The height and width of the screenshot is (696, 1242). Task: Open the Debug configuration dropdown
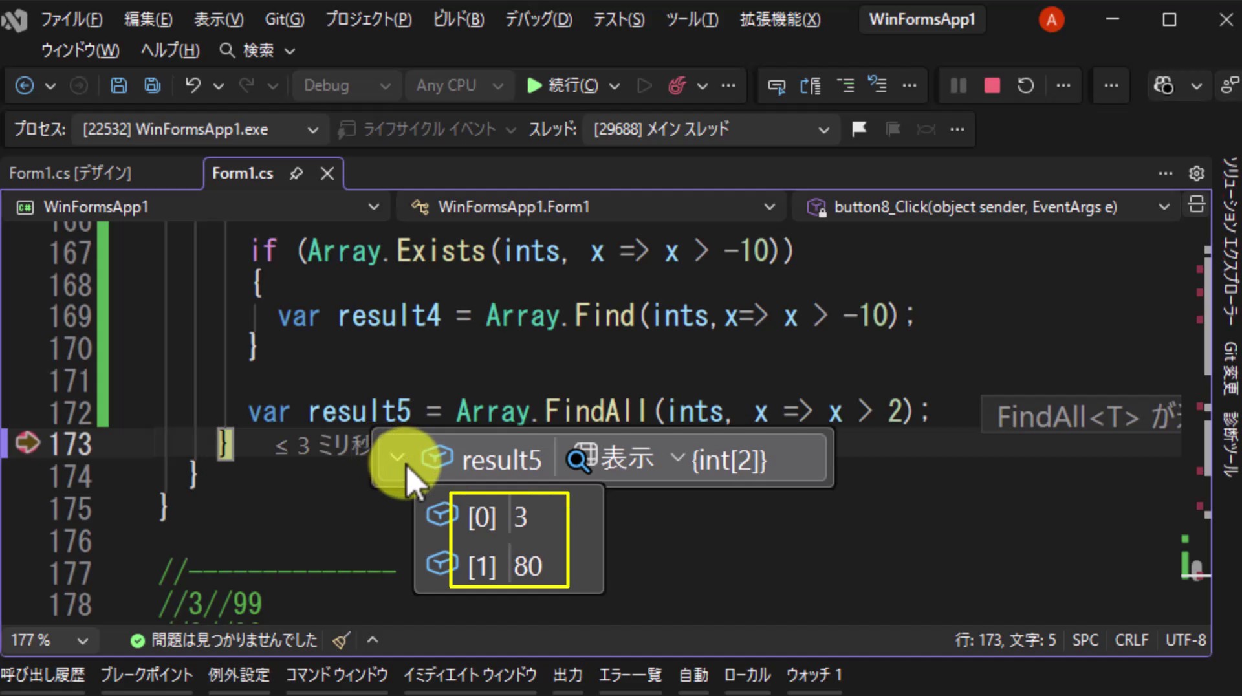click(x=347, y=85)
